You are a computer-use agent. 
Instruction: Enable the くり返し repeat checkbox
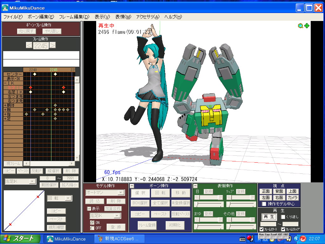pos(283,217)
